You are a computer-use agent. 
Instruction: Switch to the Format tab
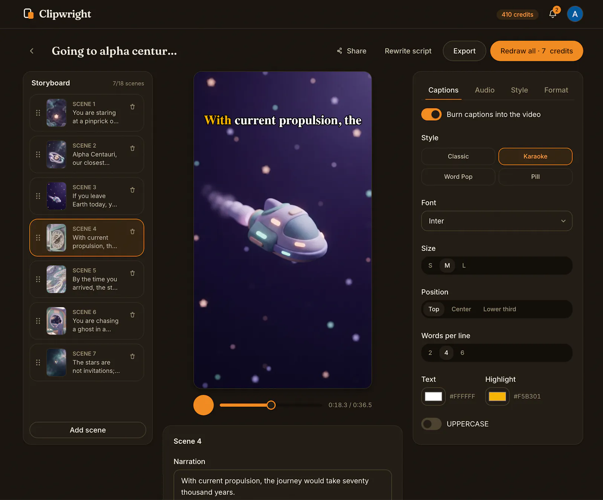click(556, 90)
